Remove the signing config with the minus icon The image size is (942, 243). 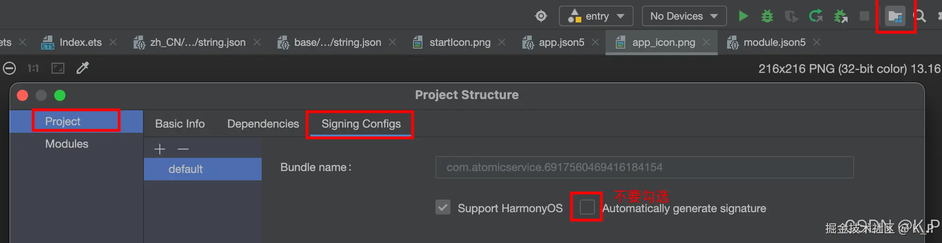click(x=183, y=149)
